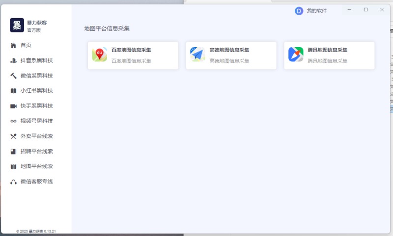Click the infinity icon for 视频号黑科技

coord(13,121)
